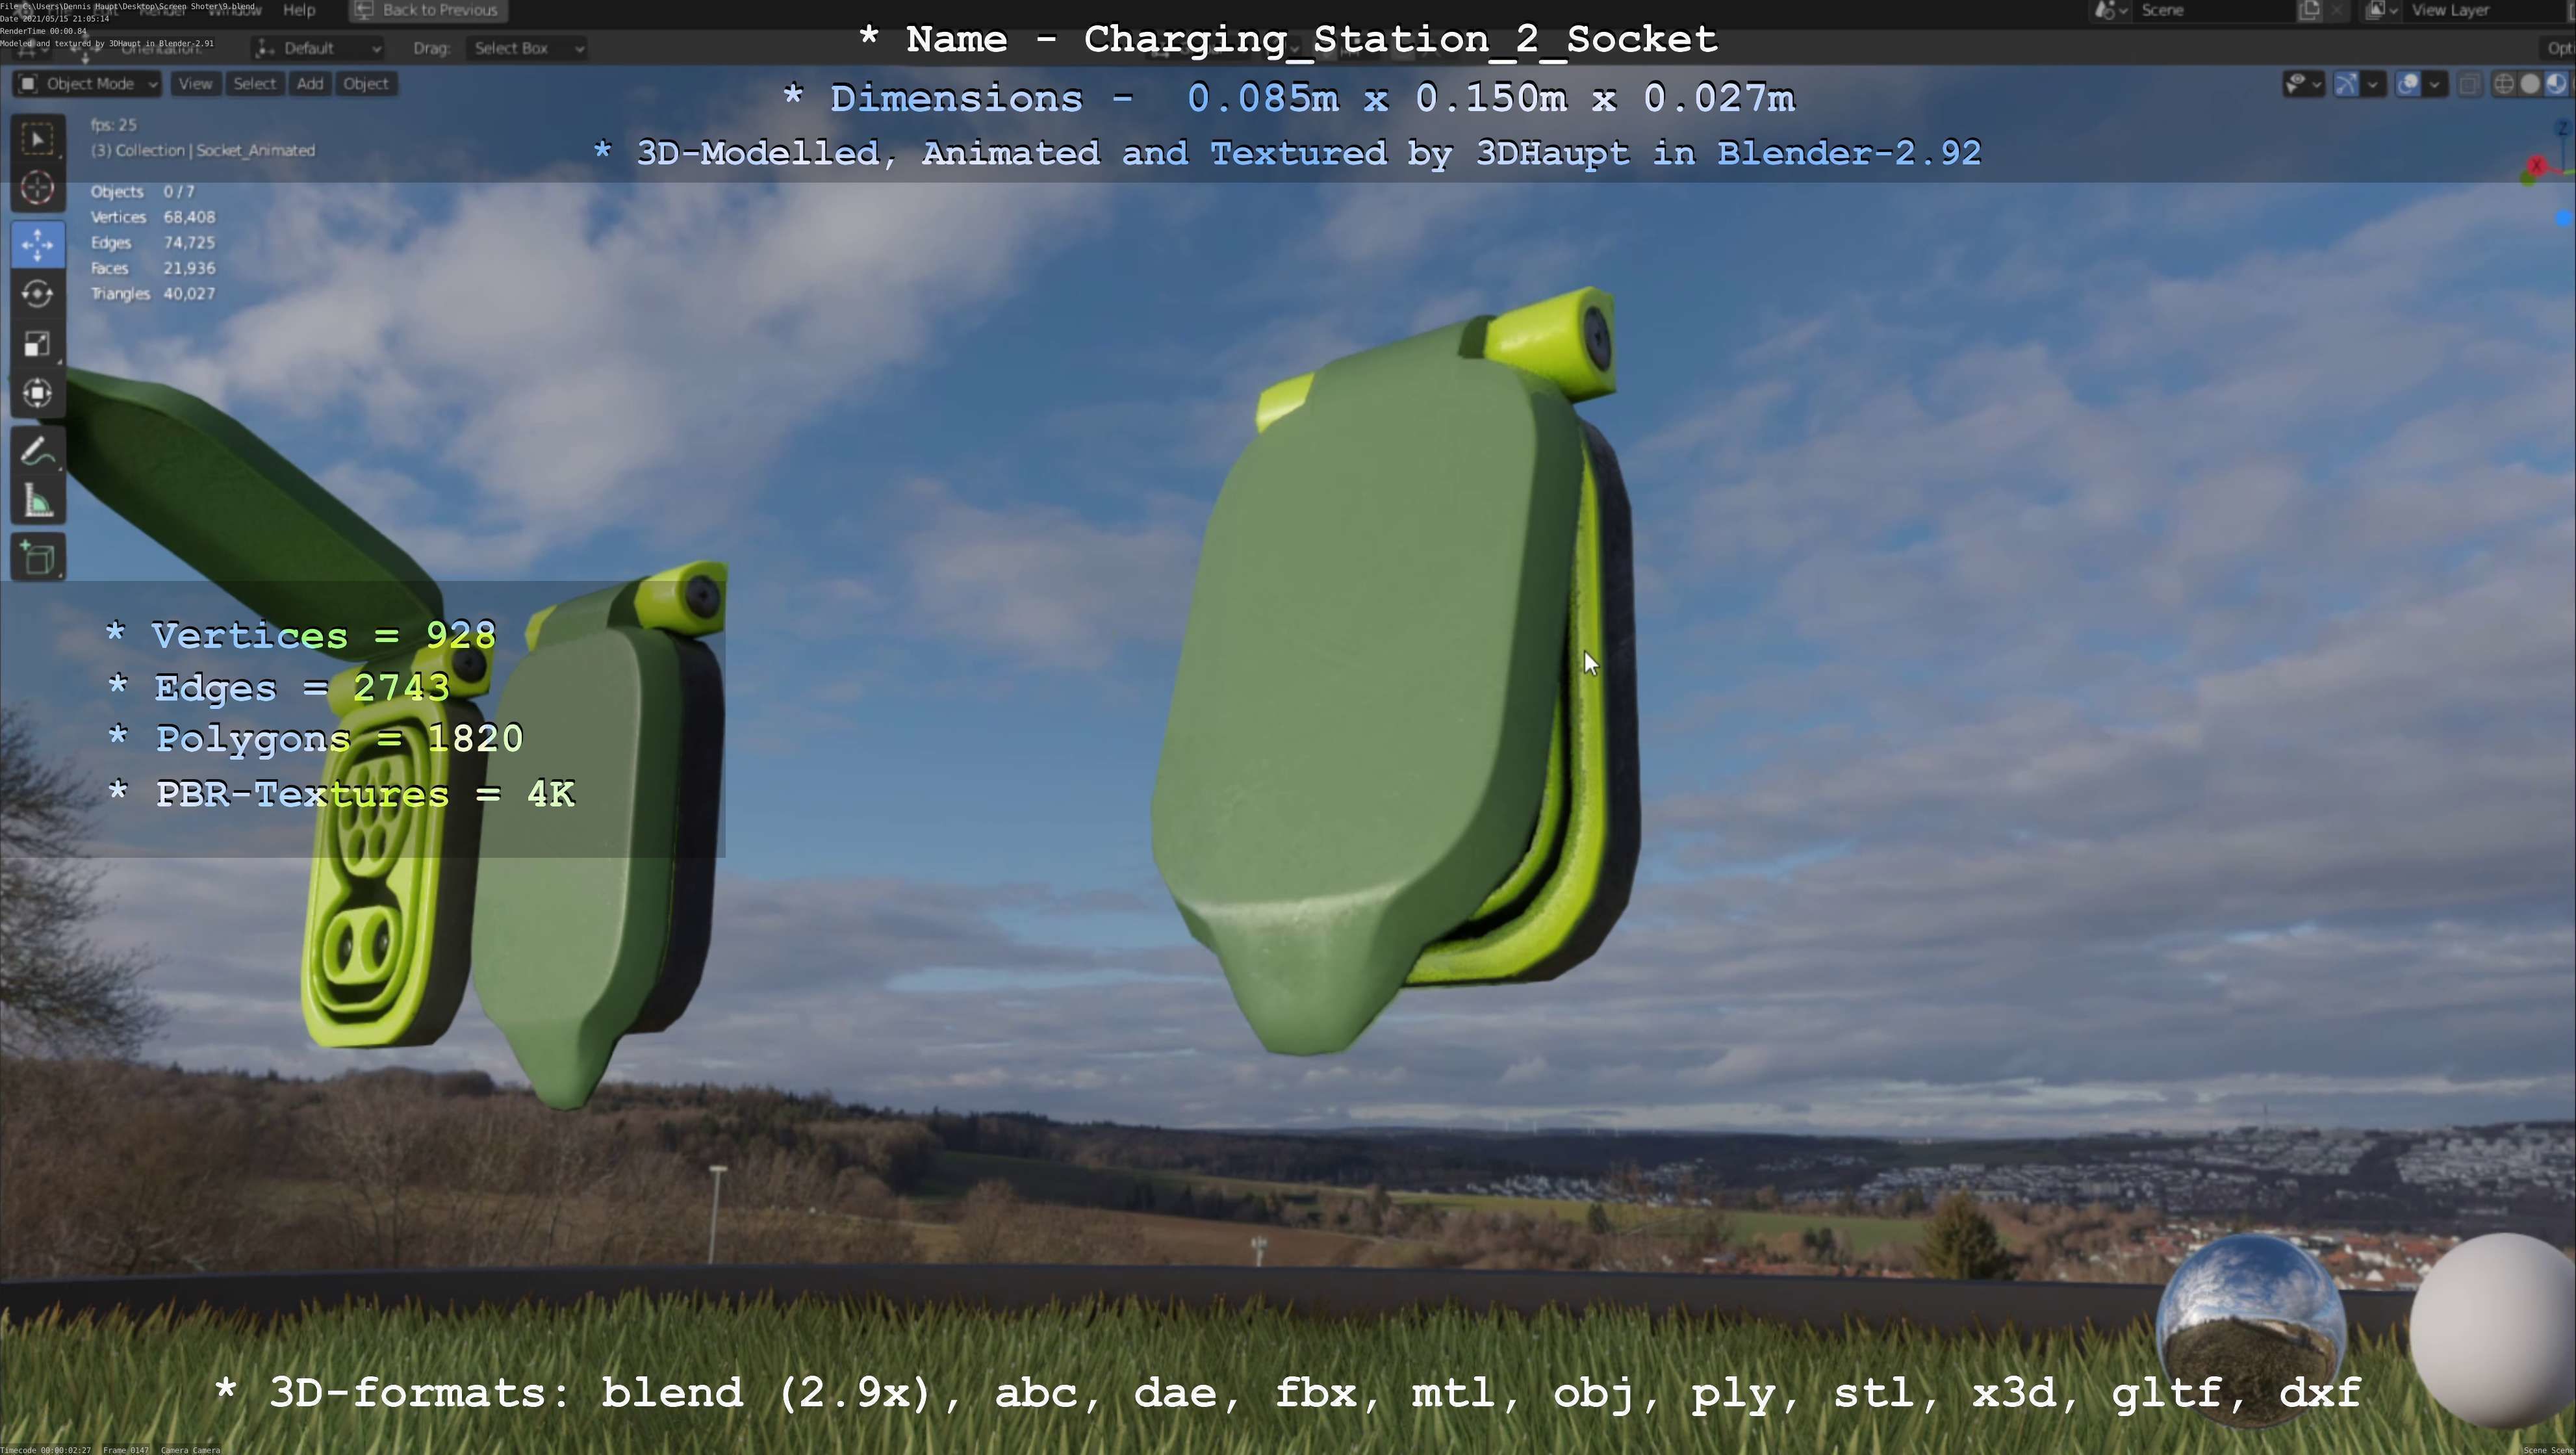Viewport: 2576px width, 1455px height.
Task: Switch to material preview shading
Action: (2556, 84)
